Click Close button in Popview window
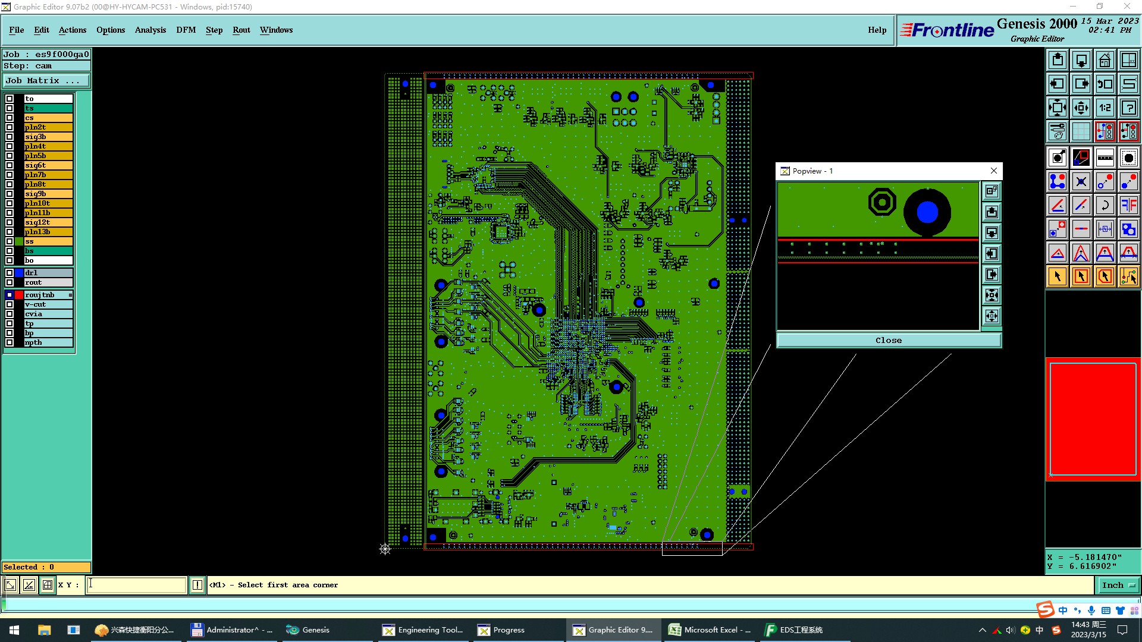 click(x=888, y=341)
